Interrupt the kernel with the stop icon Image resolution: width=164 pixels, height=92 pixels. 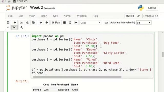[x=64, y=23]
